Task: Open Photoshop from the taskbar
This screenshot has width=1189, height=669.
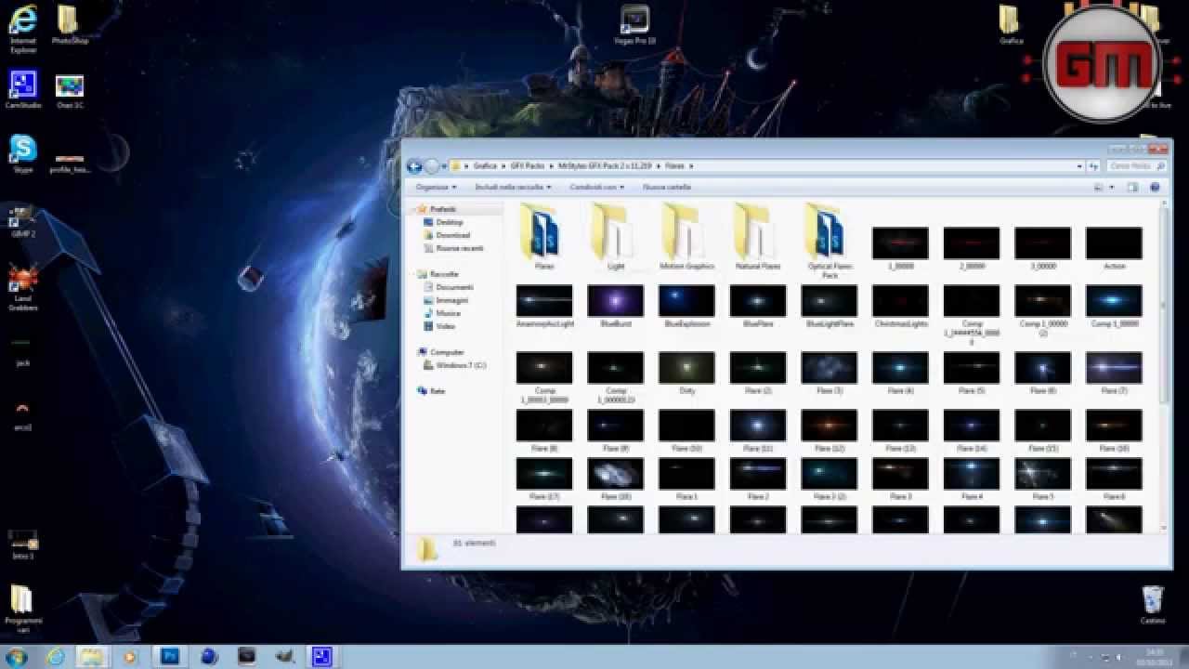Action: pos(170,656)
